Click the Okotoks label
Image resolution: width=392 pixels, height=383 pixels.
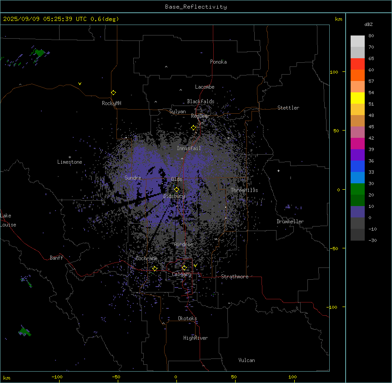[x=187, y=318]
